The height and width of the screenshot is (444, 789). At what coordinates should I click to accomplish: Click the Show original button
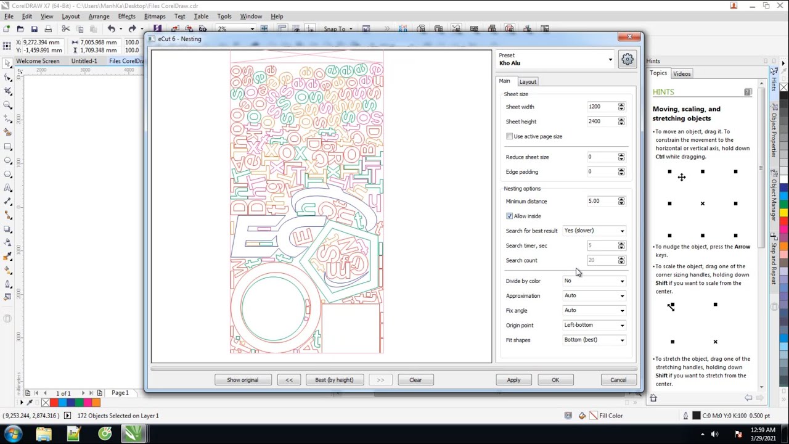243,380
